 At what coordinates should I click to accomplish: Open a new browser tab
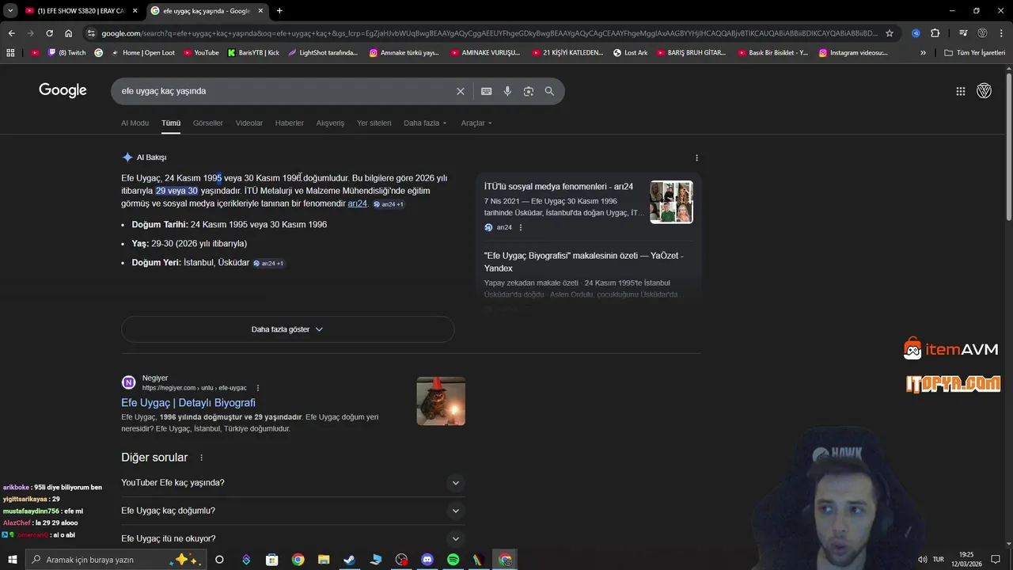(x=279, y=10)
